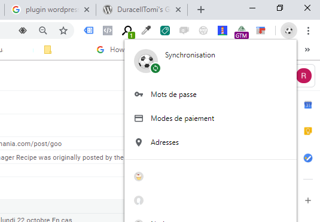Open Mots de passe
Image resolution: width=320 pixels, height=222 pixels.
(x=211, y=95)
